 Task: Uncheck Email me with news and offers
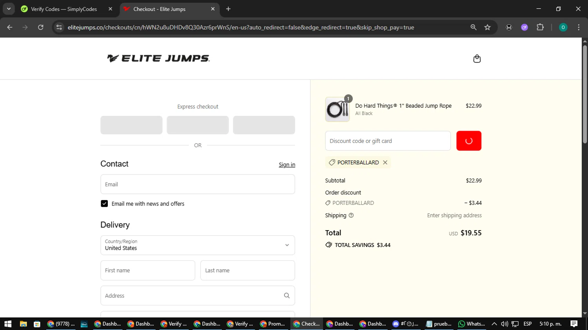[x=104, y=204]
